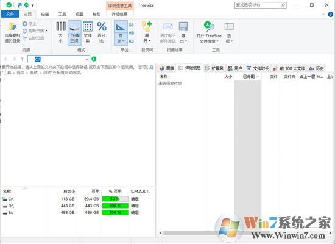
Task: Switch mode to 大小 size view
Action: [61, 32]
